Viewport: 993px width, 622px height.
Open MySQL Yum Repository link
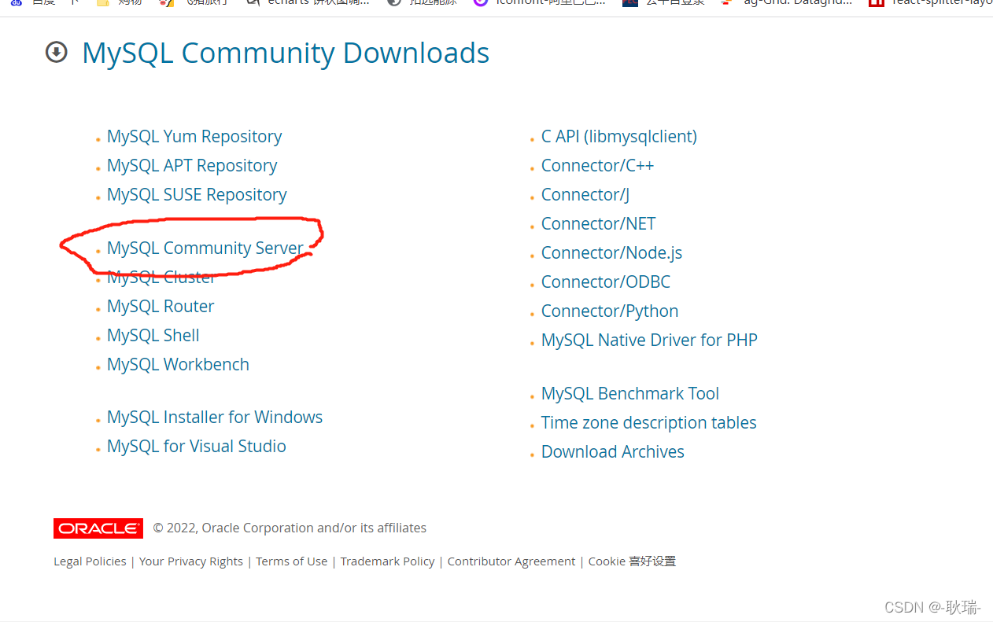(x=194, y=137)
